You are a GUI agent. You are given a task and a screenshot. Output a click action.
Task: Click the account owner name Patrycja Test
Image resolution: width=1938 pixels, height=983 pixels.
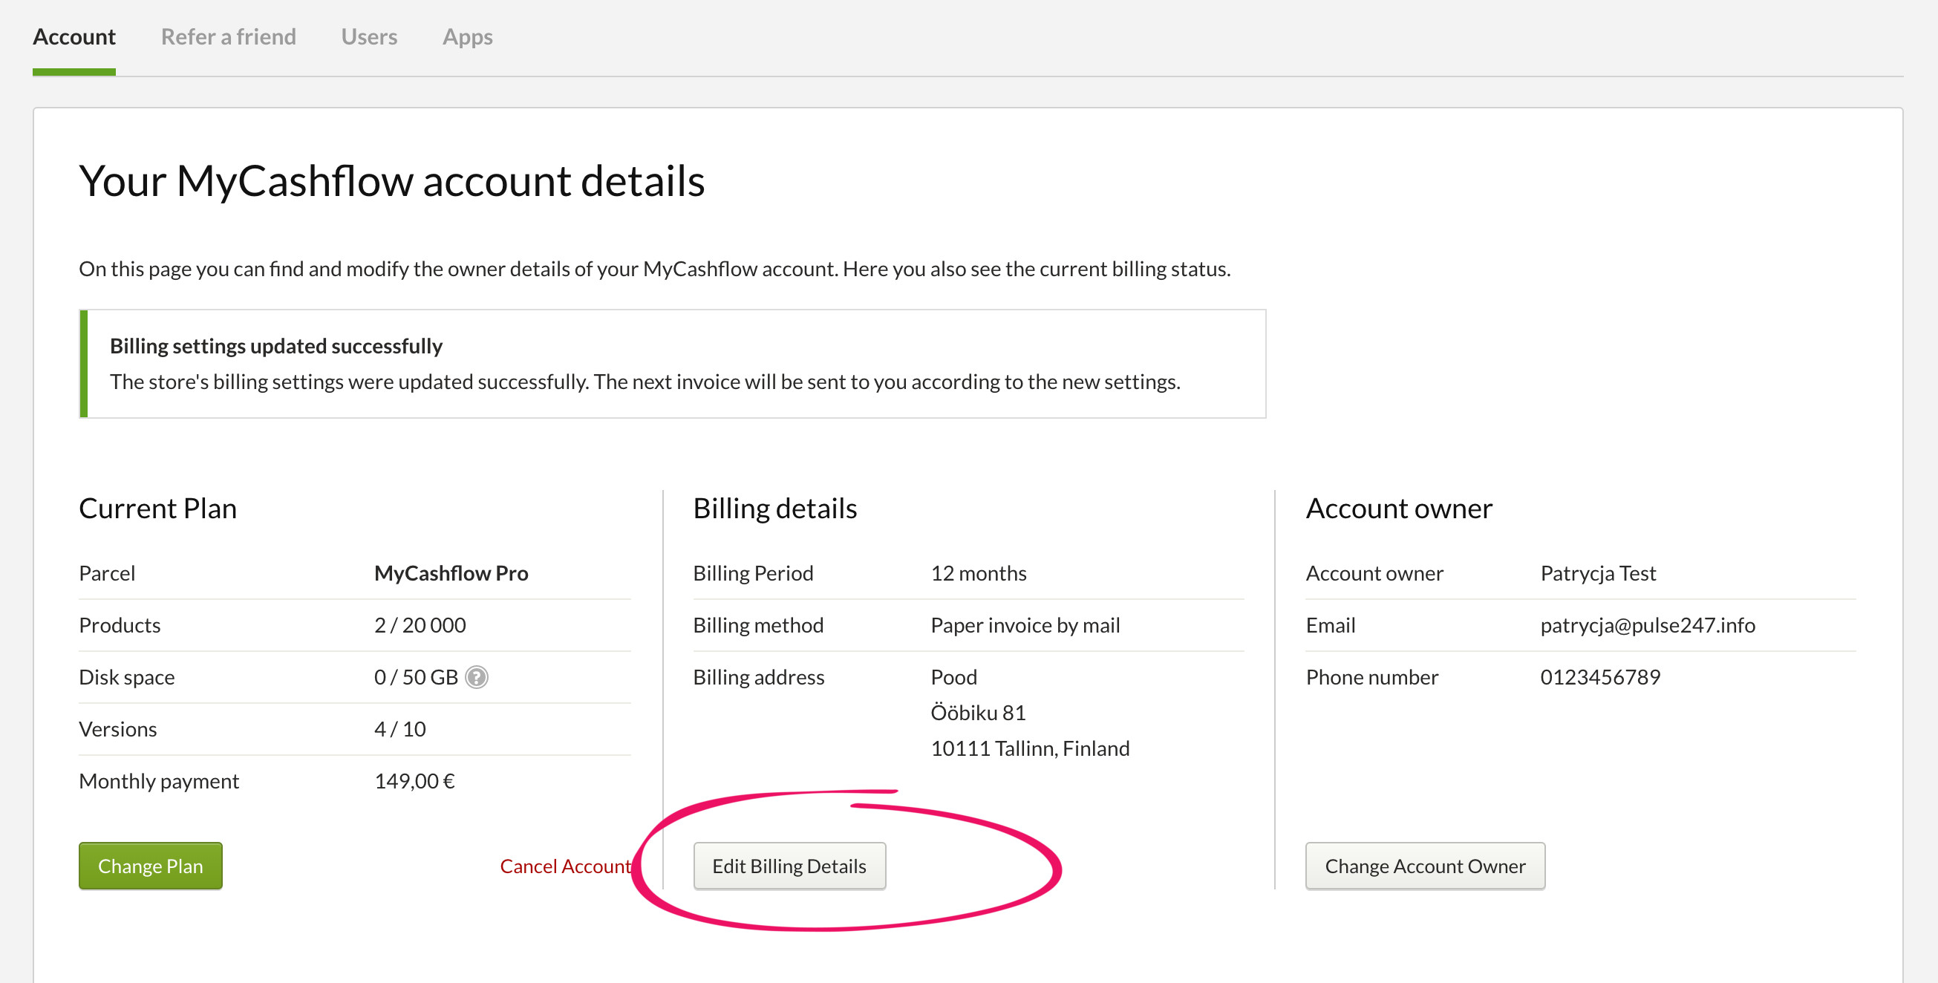[x=1598, y=573]
